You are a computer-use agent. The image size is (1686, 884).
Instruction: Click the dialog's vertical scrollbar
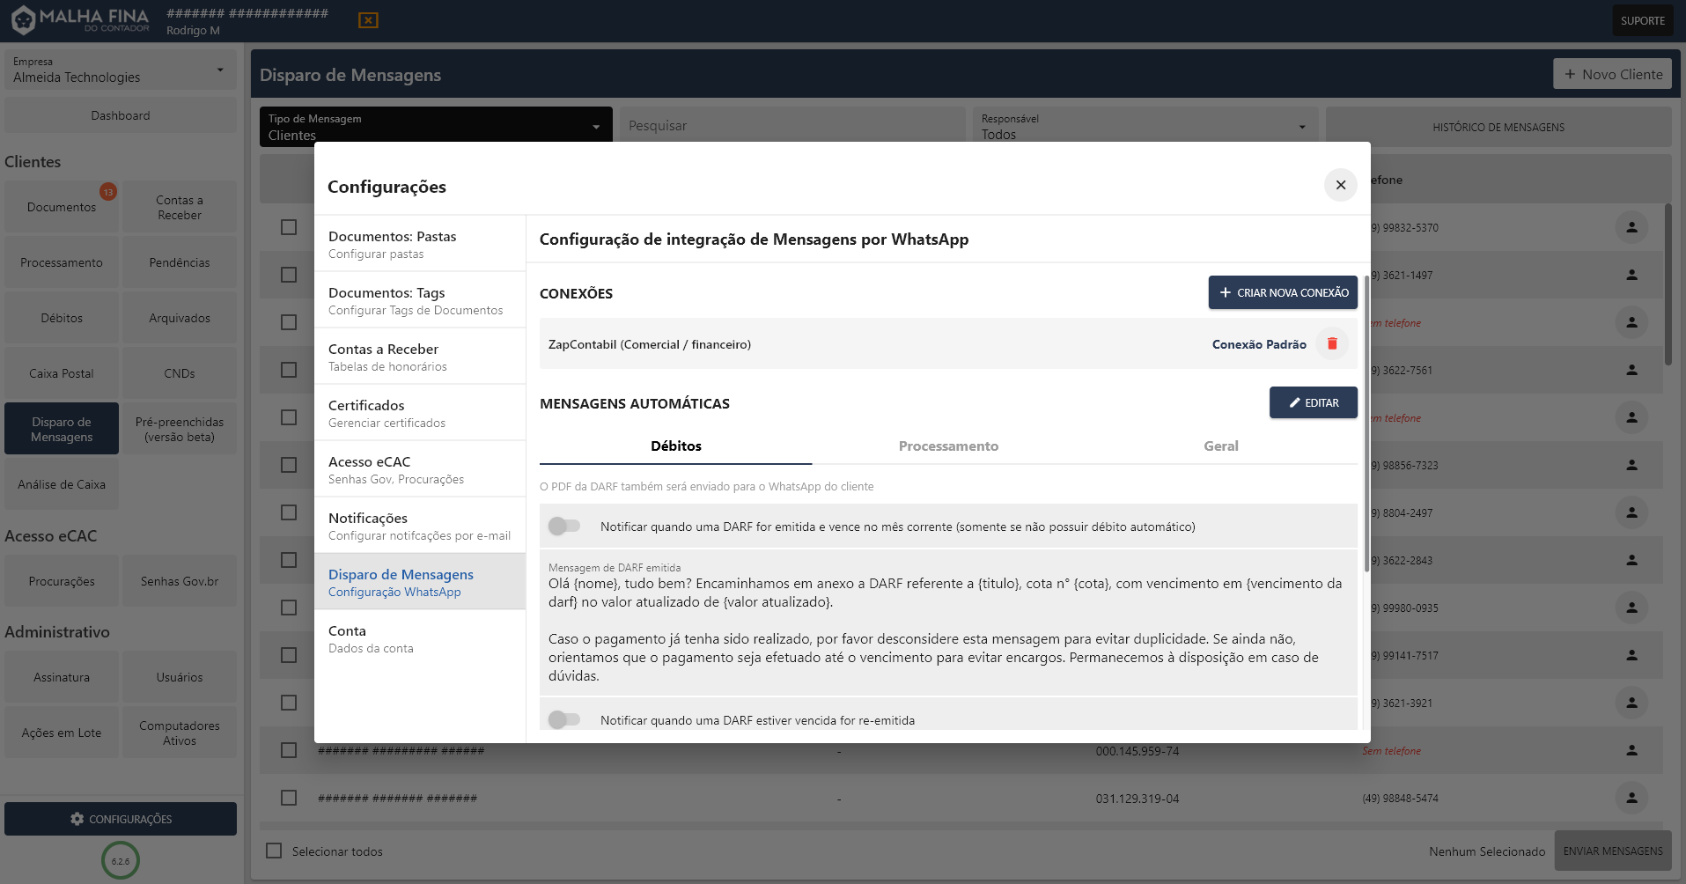pos(1366,423)
